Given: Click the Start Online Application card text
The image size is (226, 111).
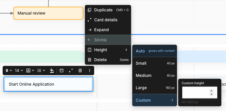Looking at the screenshot, I should [31, 84].
